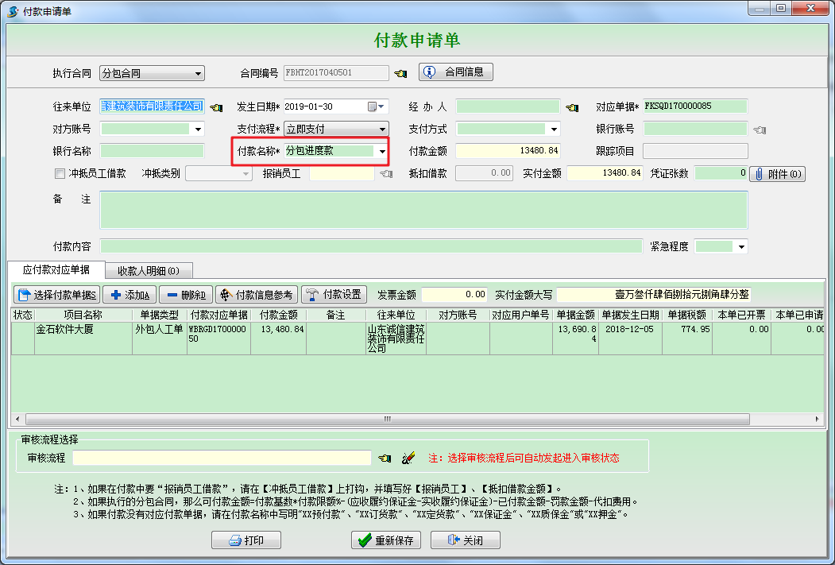Click the hand icon to choose 审核流程
The height and width of the screenshot is (565, 835).
point(385,458)
